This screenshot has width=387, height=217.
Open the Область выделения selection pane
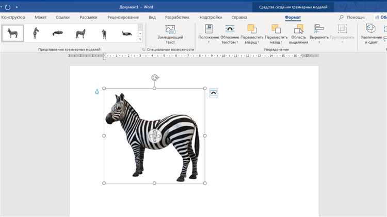point(298,33)
